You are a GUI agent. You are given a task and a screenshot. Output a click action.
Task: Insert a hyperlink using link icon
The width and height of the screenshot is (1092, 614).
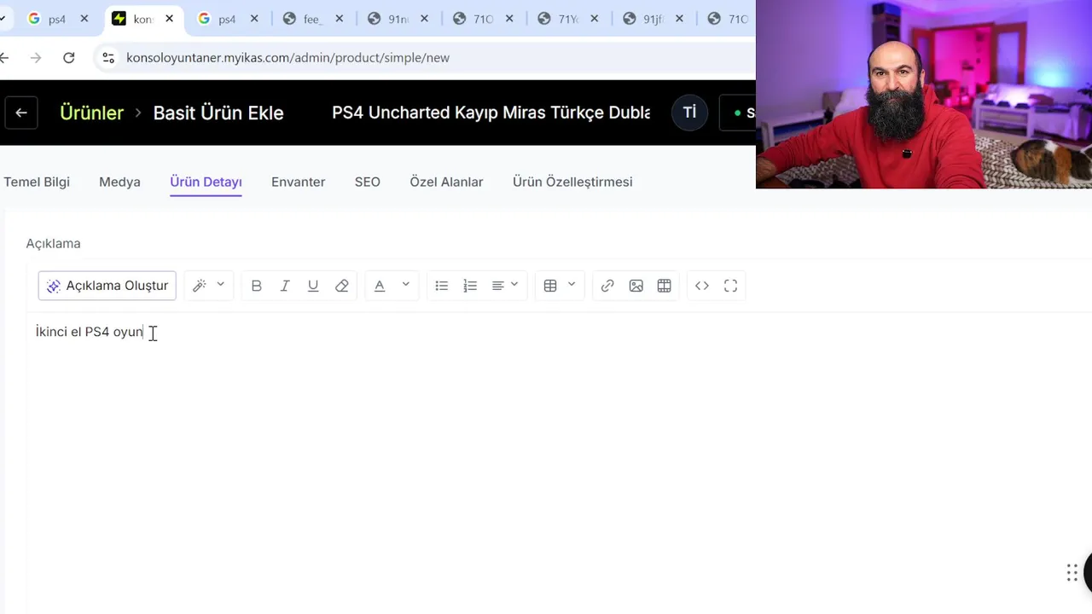(607, 286)
